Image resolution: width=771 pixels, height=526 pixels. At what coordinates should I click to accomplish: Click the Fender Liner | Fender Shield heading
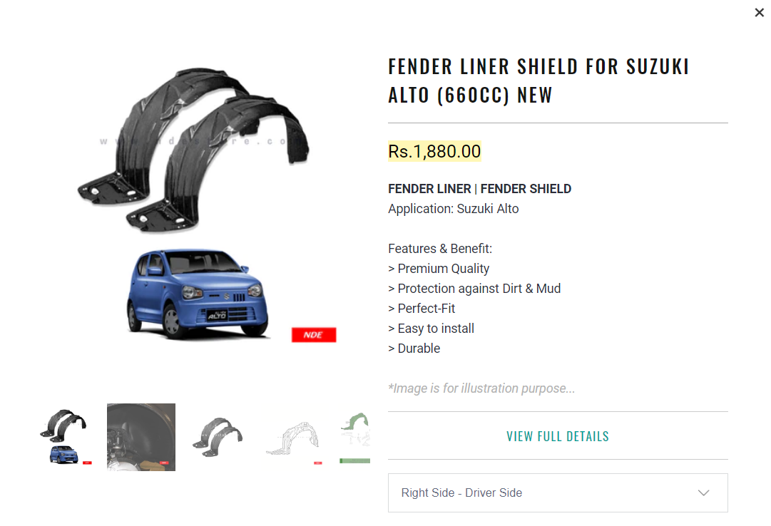tap(479, 189)
